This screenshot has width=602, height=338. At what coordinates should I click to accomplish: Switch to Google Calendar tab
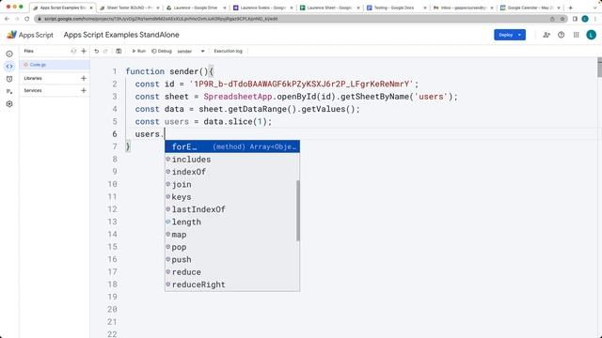point(530,8)
